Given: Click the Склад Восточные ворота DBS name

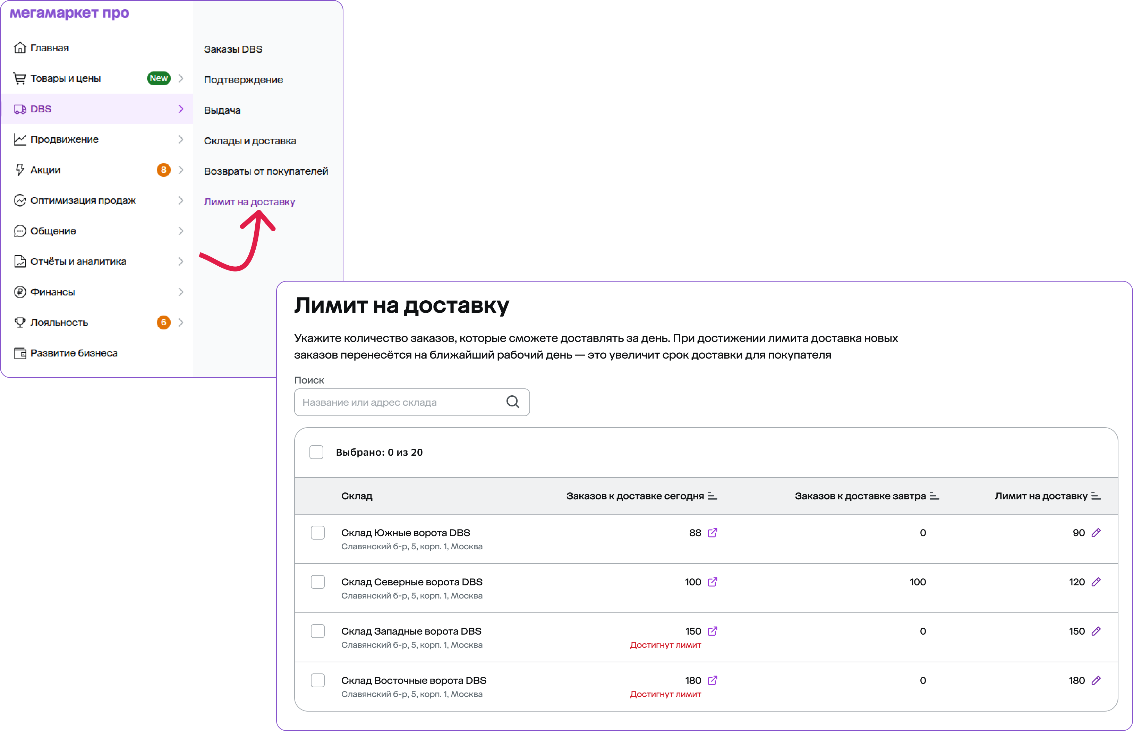Looking at the screenshot, I should coord(414,681).
